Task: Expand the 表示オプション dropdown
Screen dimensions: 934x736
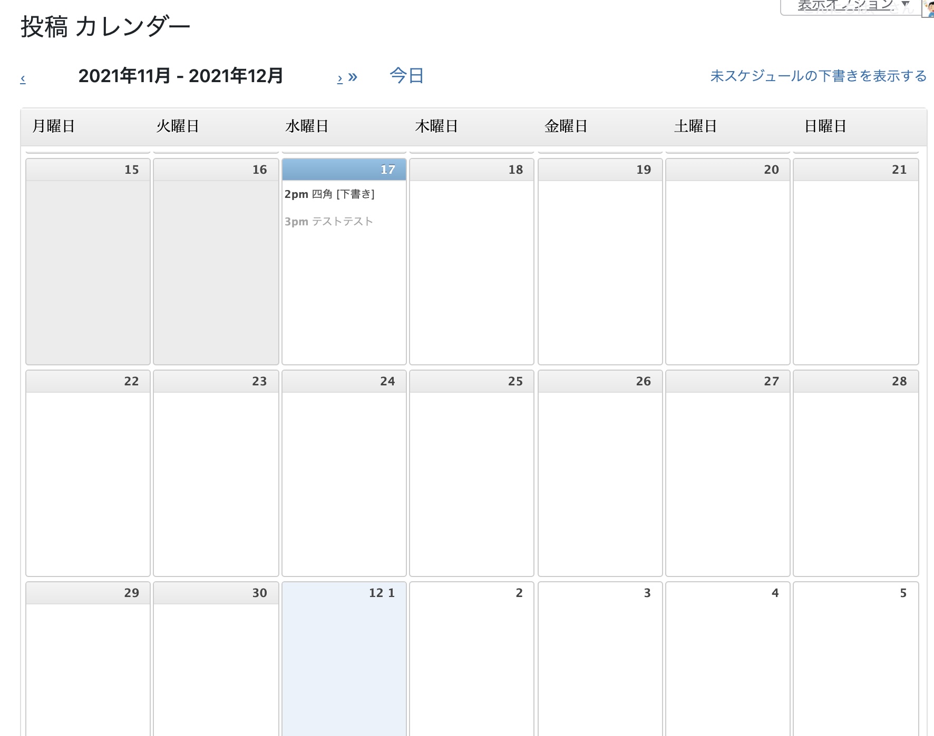Action: [850, 6]
